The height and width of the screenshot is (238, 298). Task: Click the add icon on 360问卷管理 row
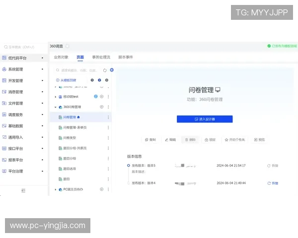[102, 107]
